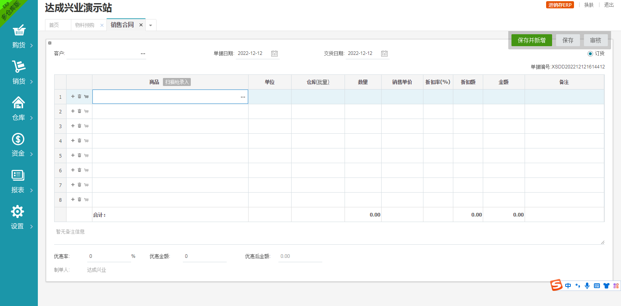
Task: Click the 单据日期 calendar icon
Action: click(x=274, y=53)
